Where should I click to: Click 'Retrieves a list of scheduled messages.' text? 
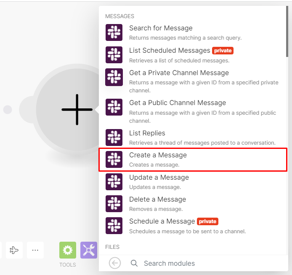[x=179, y=61]
